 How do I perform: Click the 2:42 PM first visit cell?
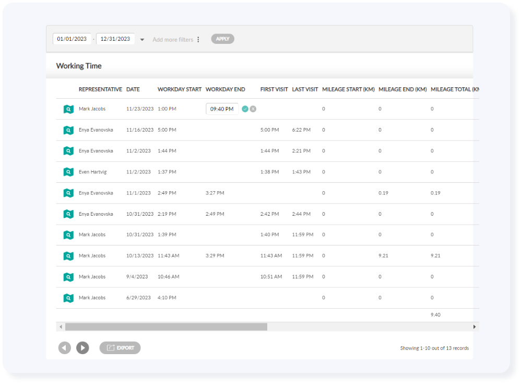269,214
